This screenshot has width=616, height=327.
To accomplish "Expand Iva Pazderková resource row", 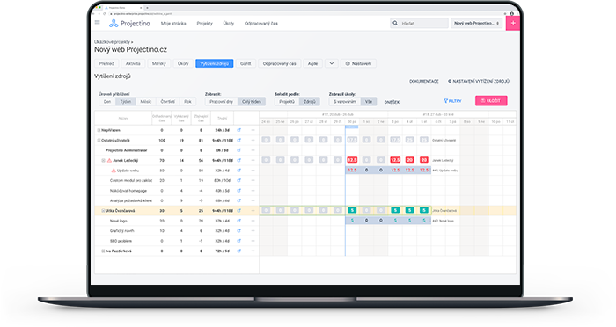I will [103, 251].
